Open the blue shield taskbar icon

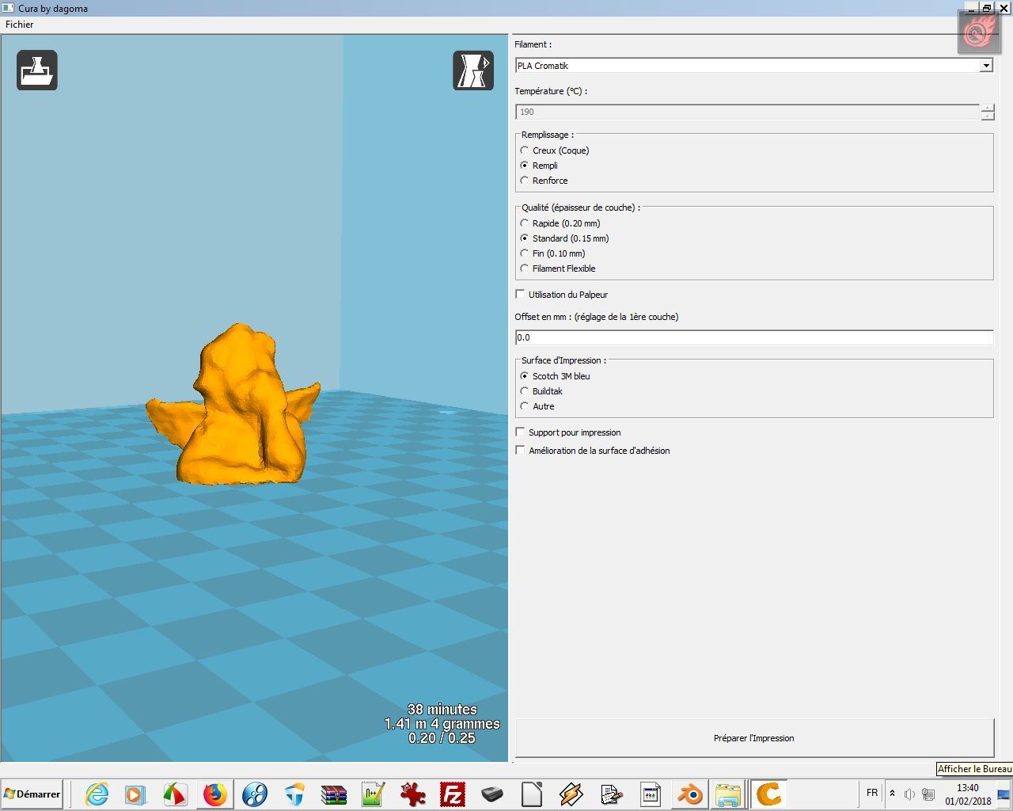294,794
